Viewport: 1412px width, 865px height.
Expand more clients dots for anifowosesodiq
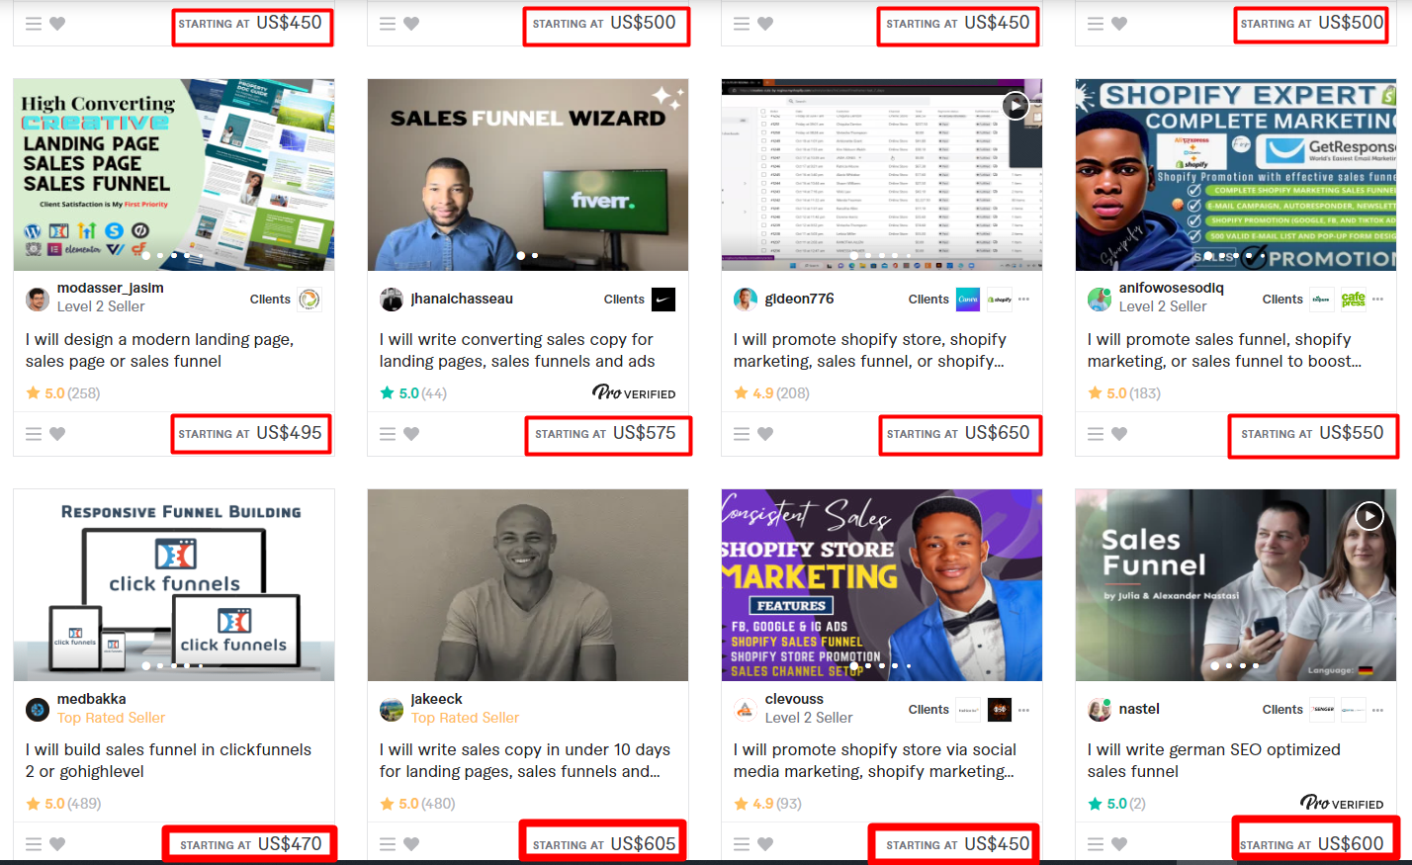pyautogui.click(x=1377, y=299)
